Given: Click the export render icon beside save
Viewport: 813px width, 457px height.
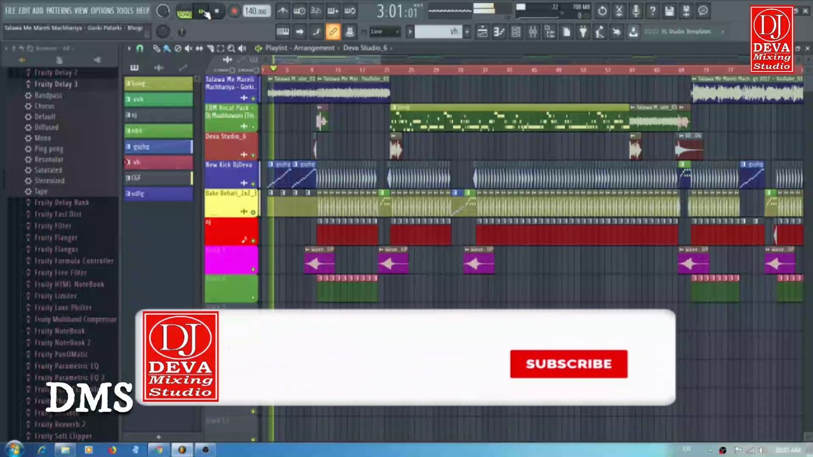Looking at the screenshot, I should (686, 11).
